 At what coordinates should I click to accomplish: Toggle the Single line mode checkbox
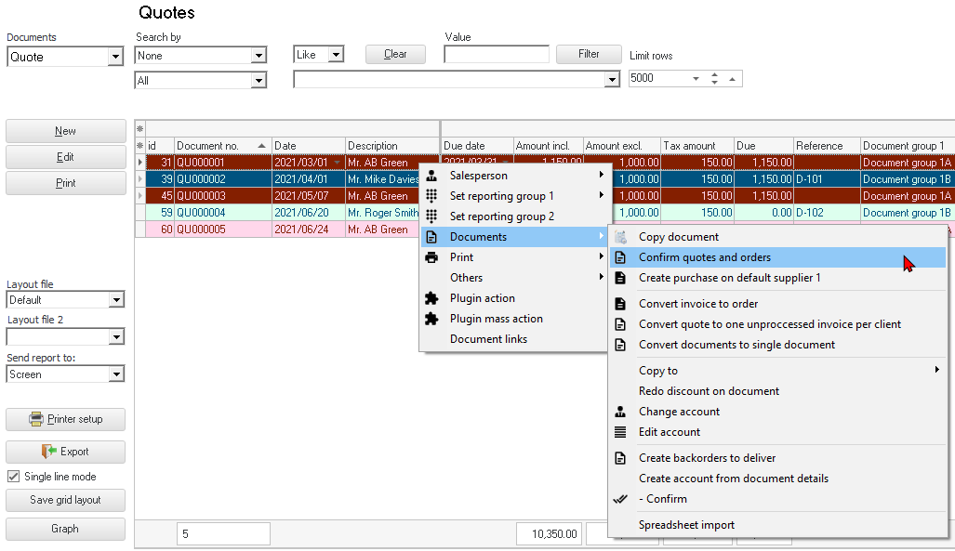[14, 477]
